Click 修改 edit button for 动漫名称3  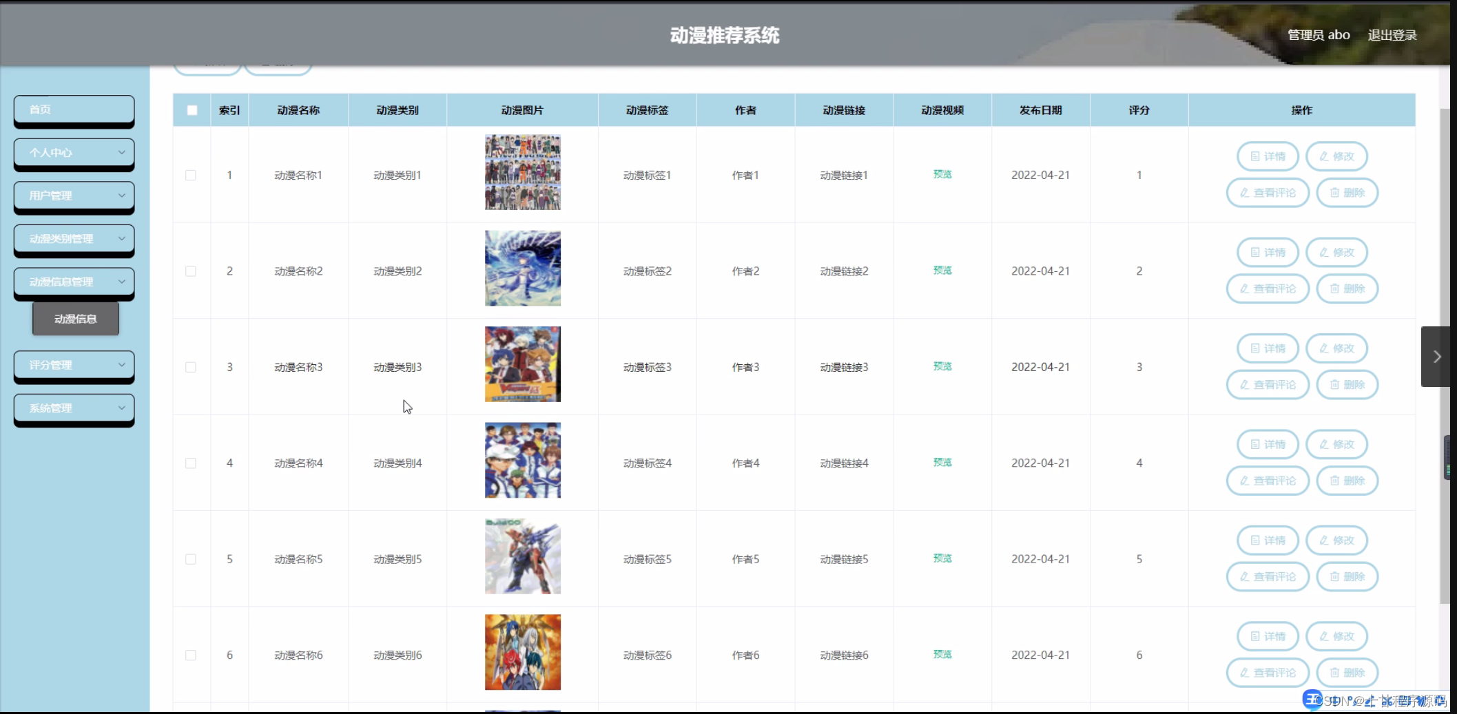[1336, 348]
